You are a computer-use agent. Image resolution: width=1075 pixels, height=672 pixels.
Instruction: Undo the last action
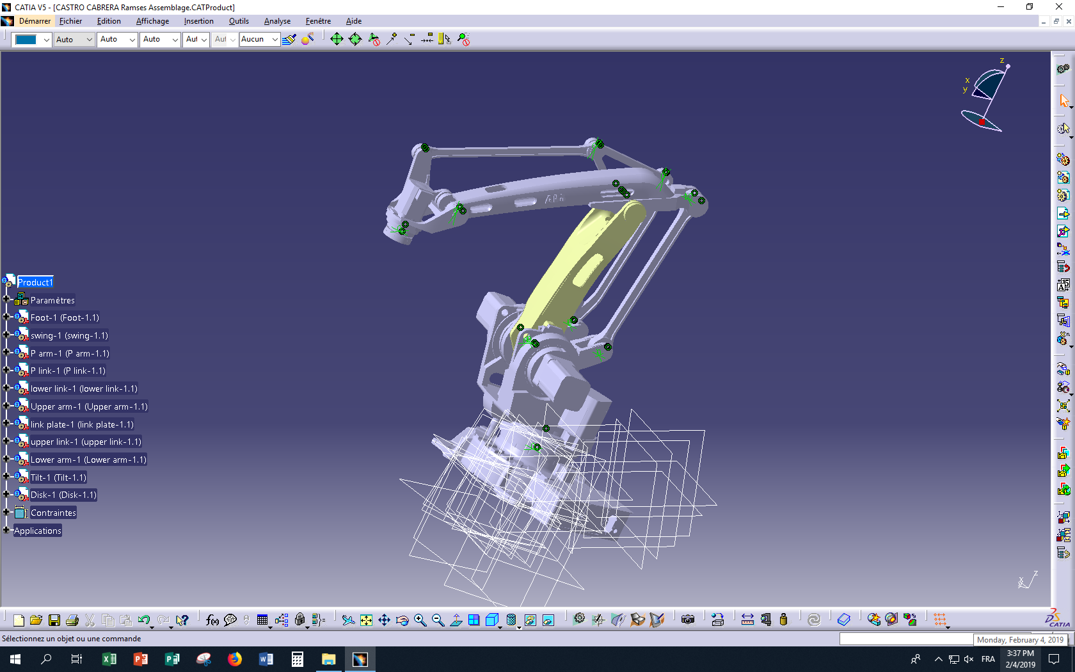coord(144,620)
